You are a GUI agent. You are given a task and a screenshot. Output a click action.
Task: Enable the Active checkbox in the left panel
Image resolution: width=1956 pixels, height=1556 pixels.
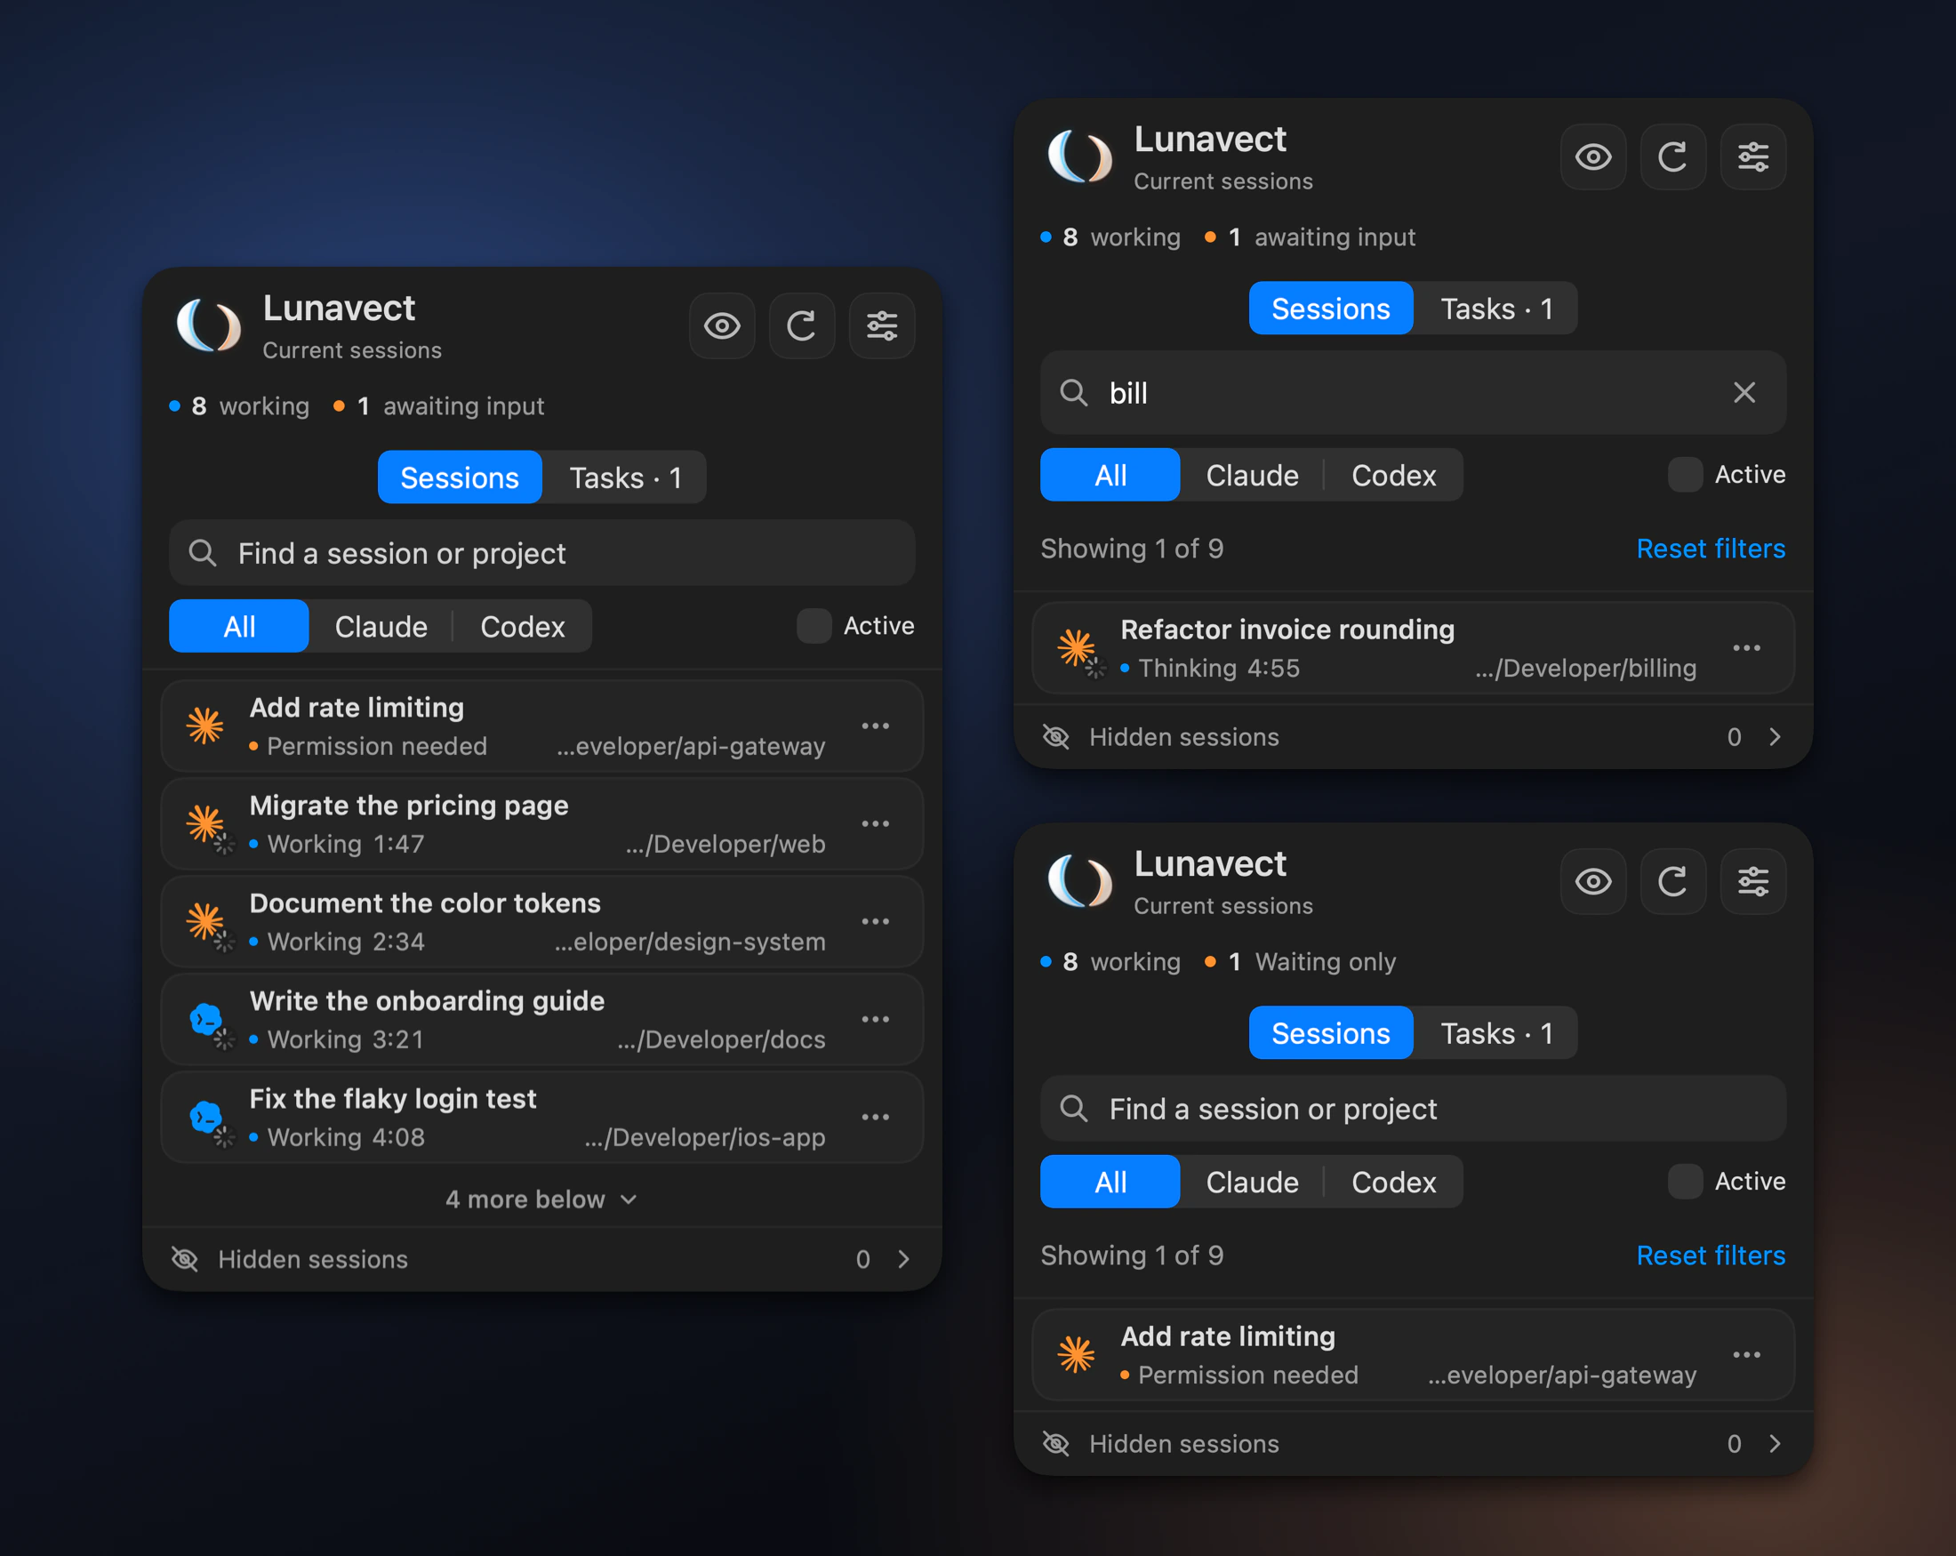pyautogui.click(x=814, y=626)
